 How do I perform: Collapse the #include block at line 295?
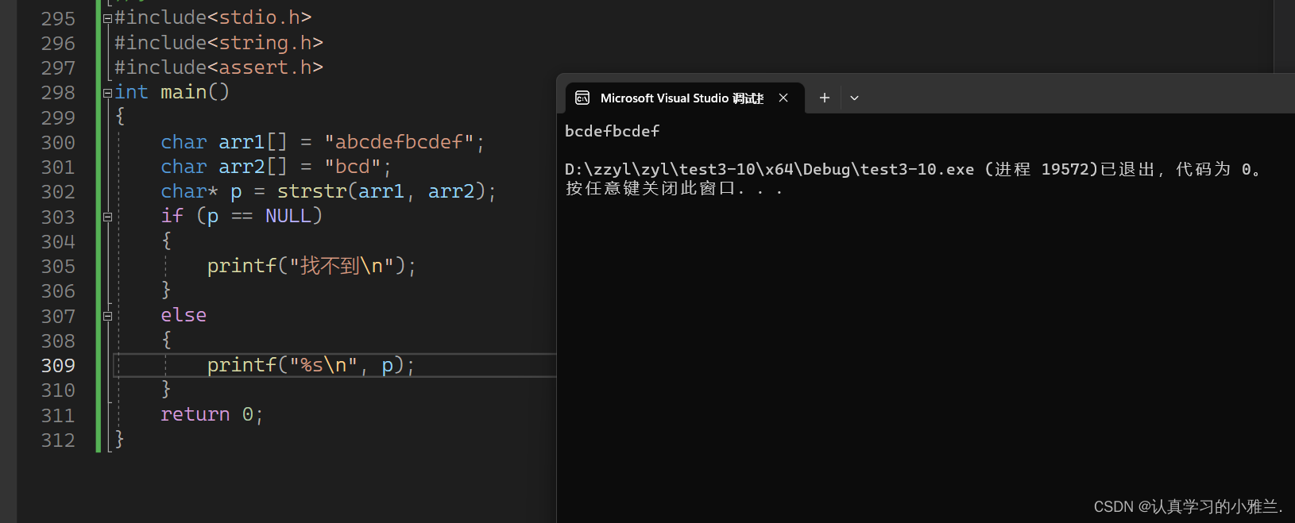tap(107, 18)
